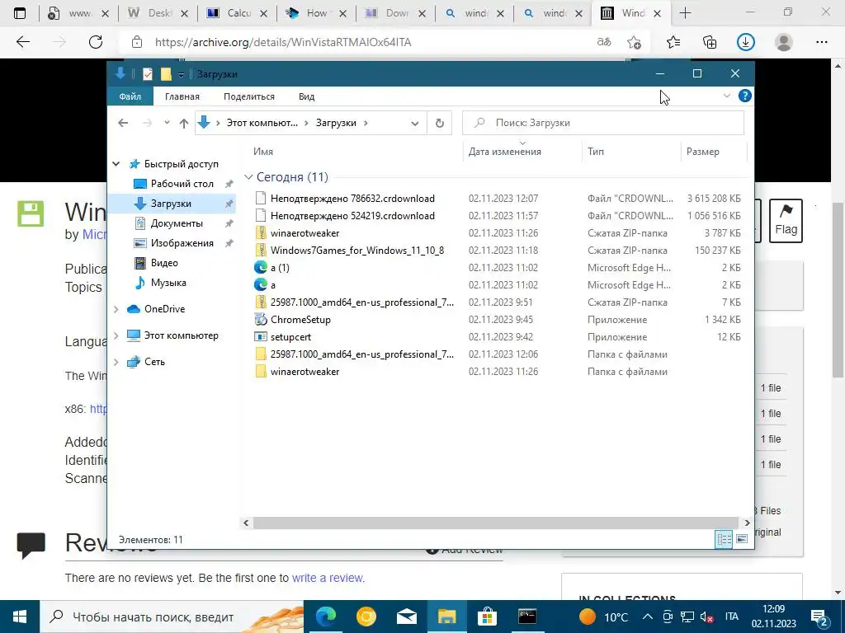Open the Edge Favorites list icon
Image resolution: width=845 pixels, height=633 pixels.
(x=673, y=42)
